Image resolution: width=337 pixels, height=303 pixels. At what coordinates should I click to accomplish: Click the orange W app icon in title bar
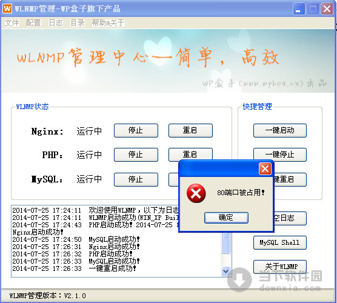point(7,8)
